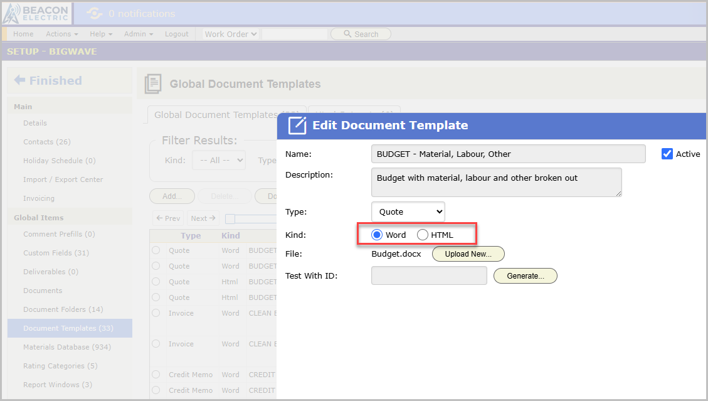Open the Type dropdown showing Quote
The height and width of the screenshot is (401, 708).
(x=408, y=211)
